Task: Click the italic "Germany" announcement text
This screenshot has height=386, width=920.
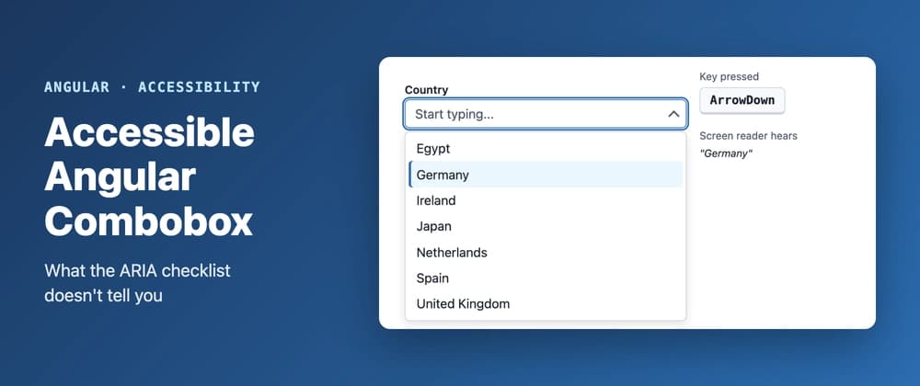Action: [x=726, y=154]
